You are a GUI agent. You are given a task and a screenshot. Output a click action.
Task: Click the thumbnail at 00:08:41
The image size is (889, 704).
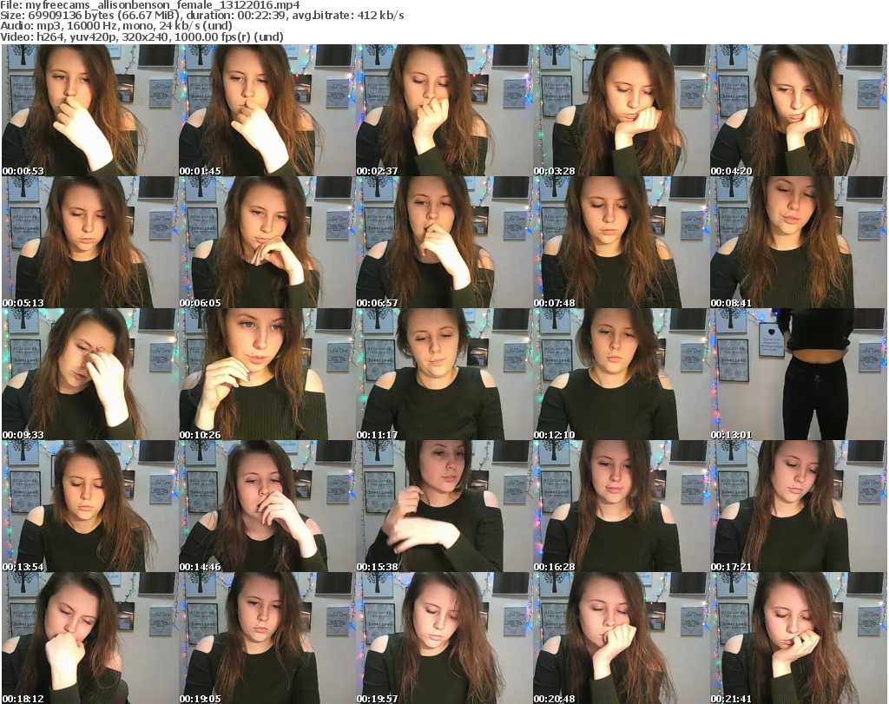pyautogui.click(x=798, y=242)
